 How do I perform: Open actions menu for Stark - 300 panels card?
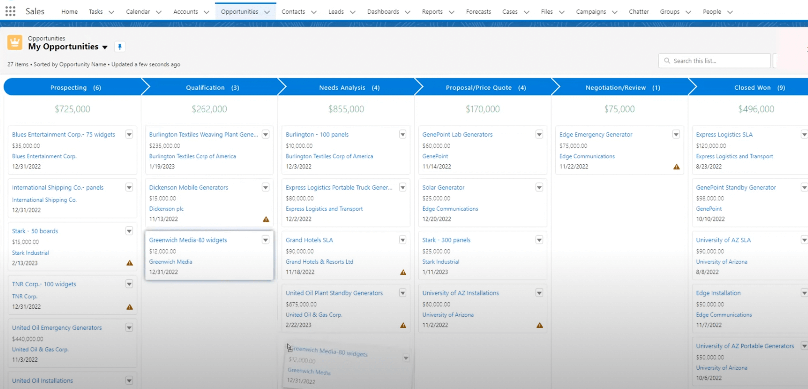pos(539,240)
